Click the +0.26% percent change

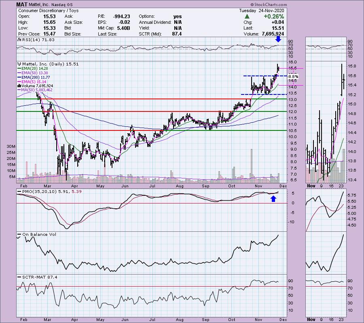[274, 17]
